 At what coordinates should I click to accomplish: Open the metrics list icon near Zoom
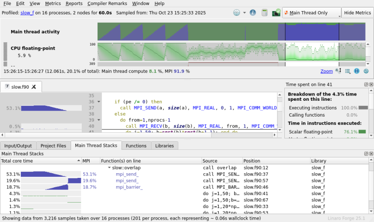[x=348, y=71]
